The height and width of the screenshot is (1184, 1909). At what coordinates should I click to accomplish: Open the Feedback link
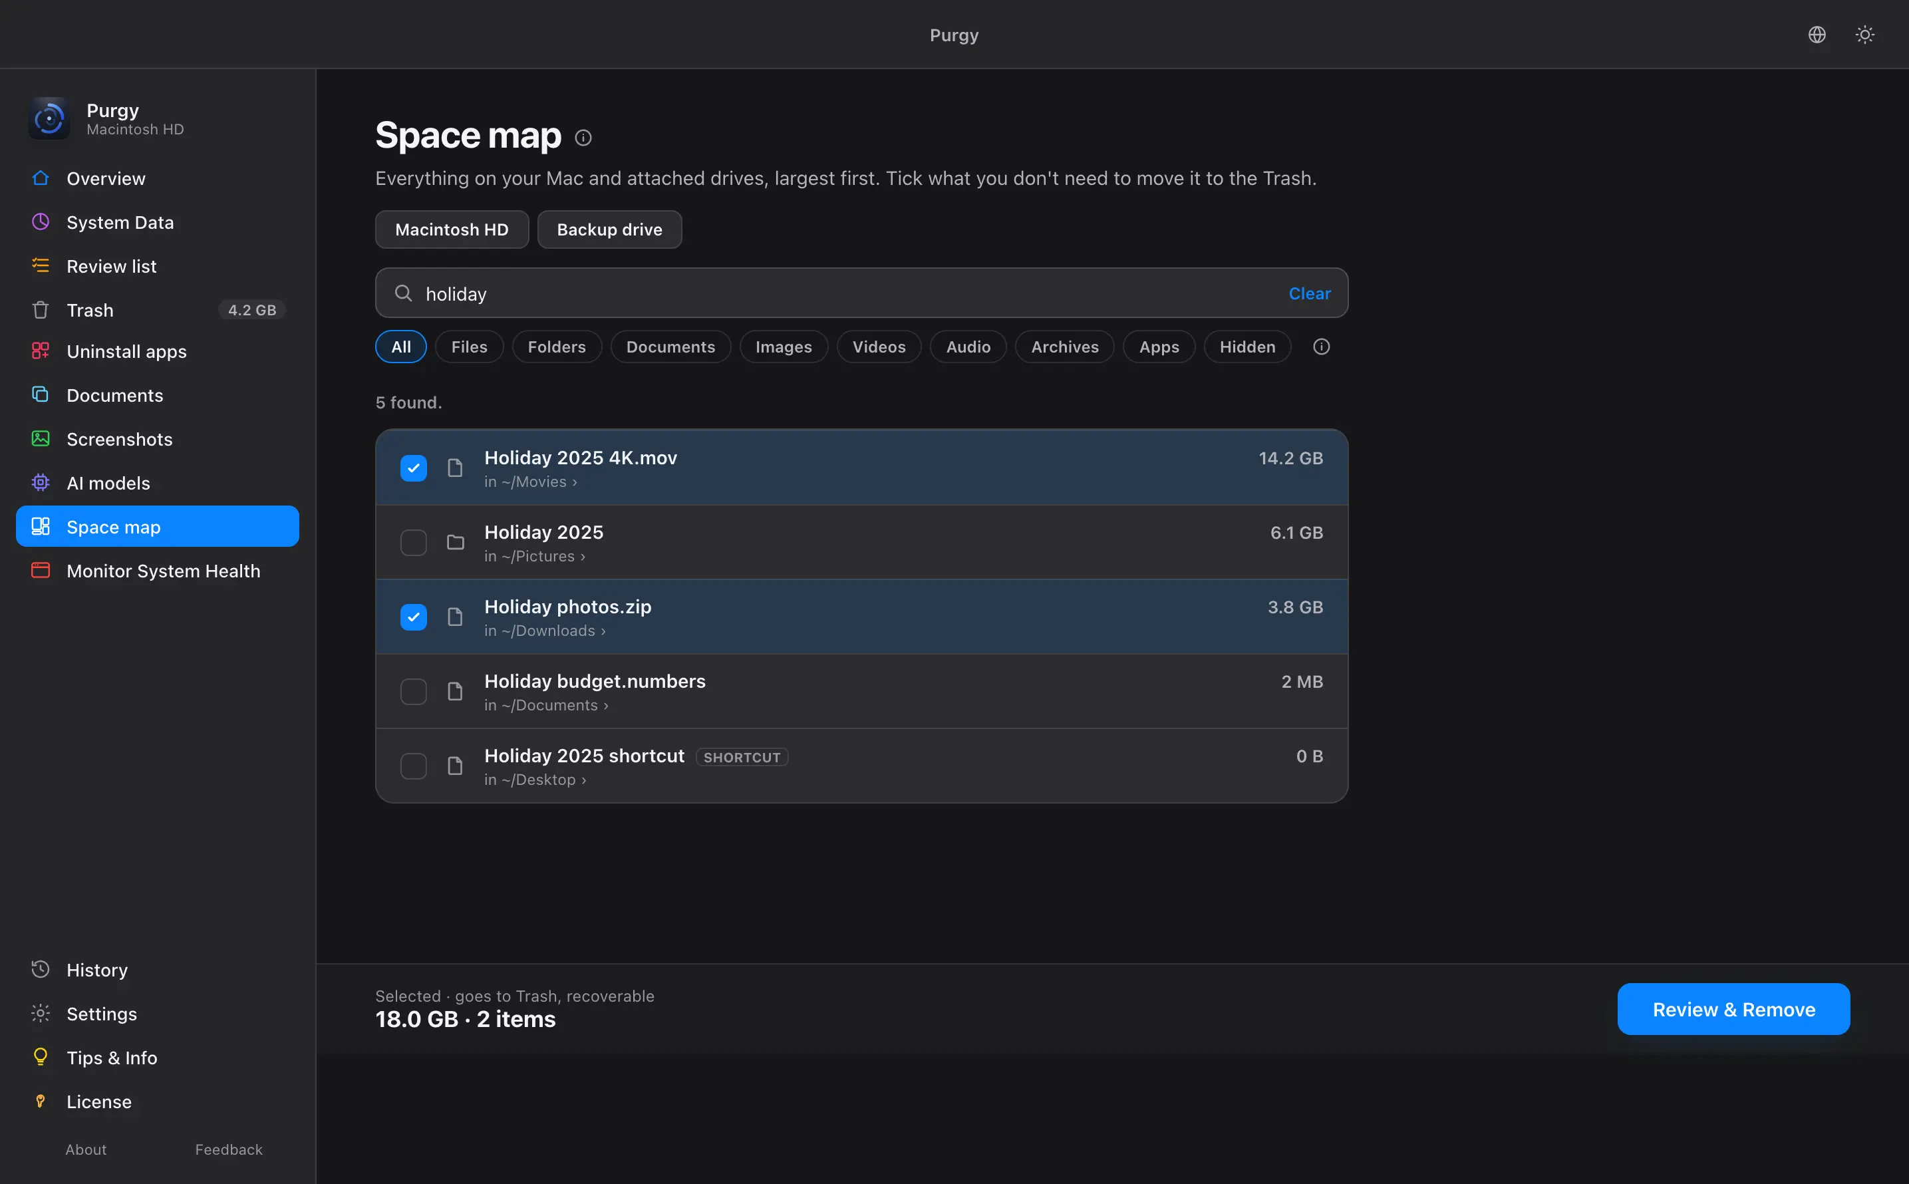tap(229, 1149)
